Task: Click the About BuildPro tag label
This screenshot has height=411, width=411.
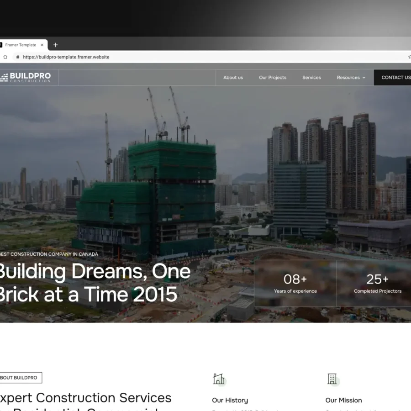Action: (21, 378)
